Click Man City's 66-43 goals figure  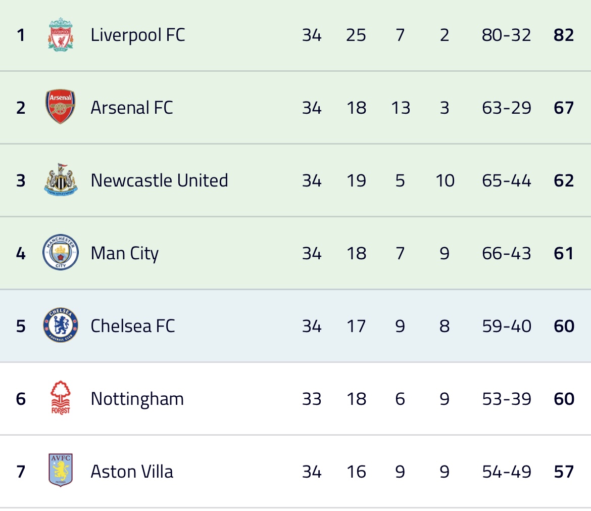[507, 253]
